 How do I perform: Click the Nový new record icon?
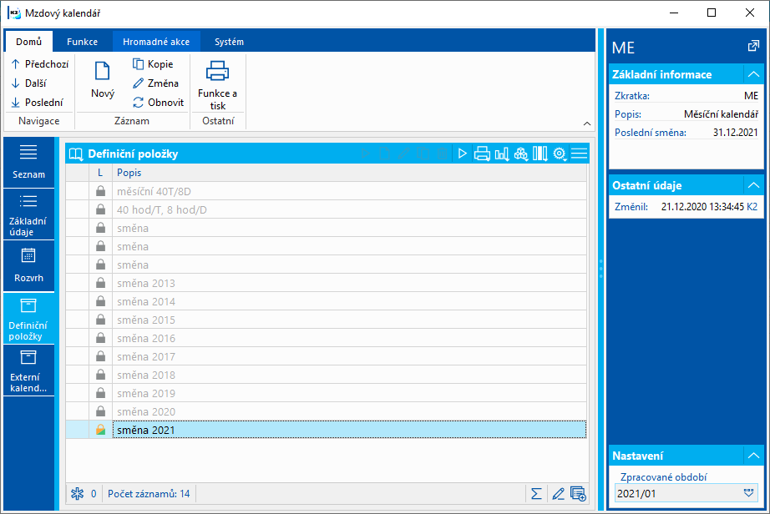[x=102, y=71]
